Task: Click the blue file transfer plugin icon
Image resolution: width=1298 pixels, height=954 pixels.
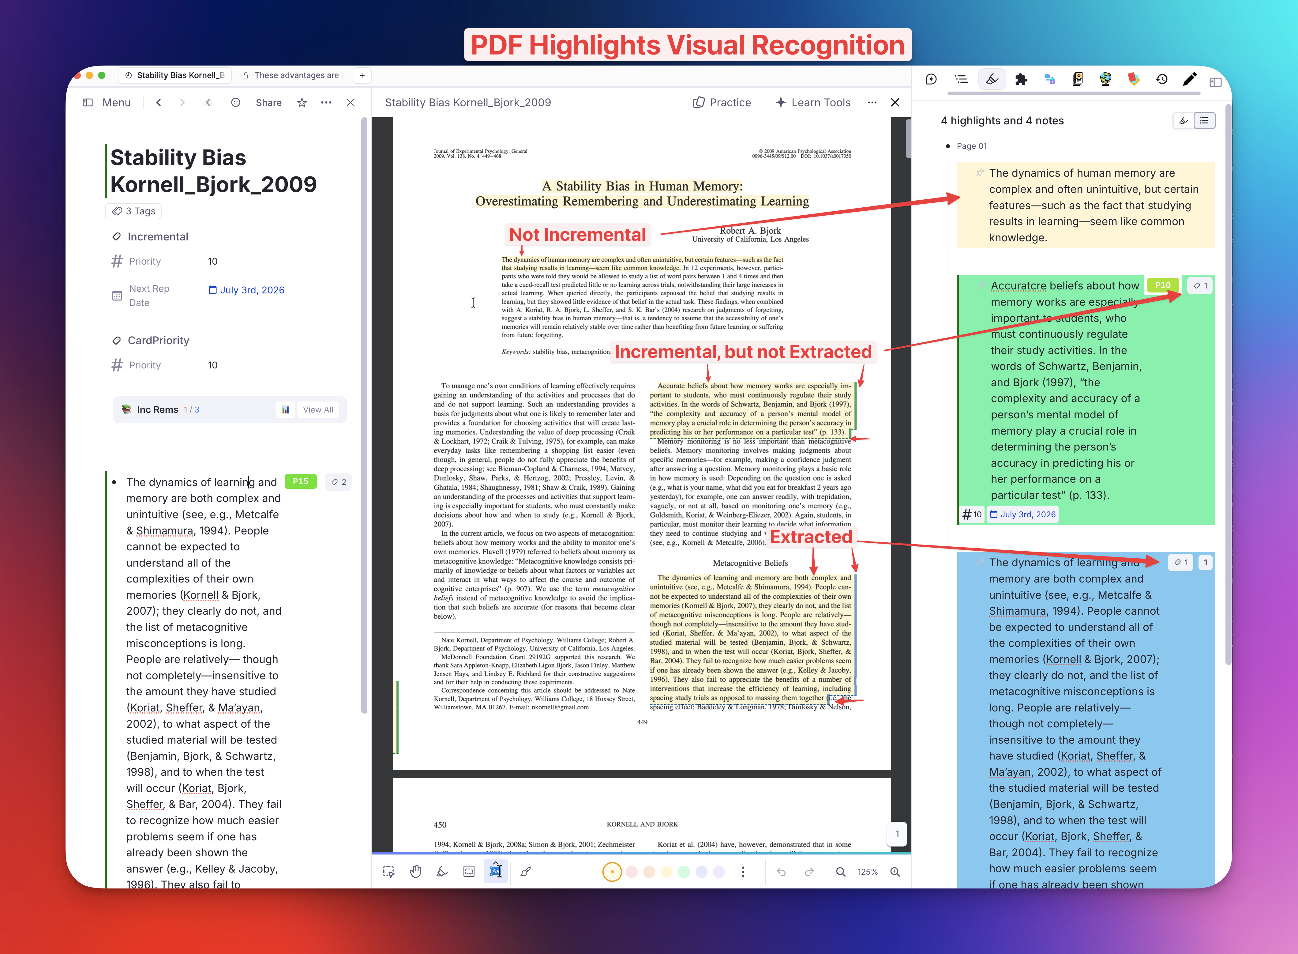Action: tap(1049, 80)
